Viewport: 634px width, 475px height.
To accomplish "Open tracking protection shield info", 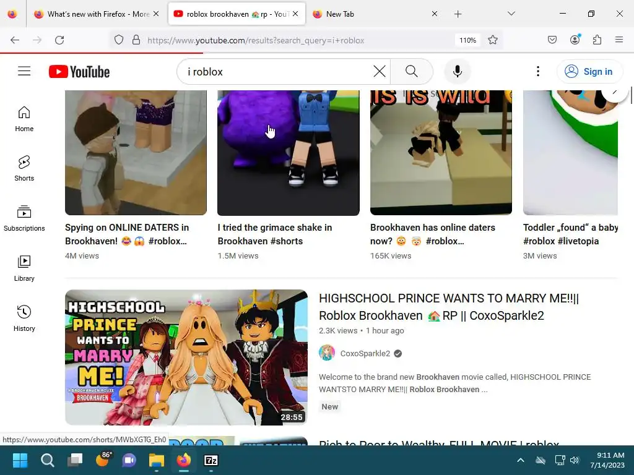I will 118,40.
